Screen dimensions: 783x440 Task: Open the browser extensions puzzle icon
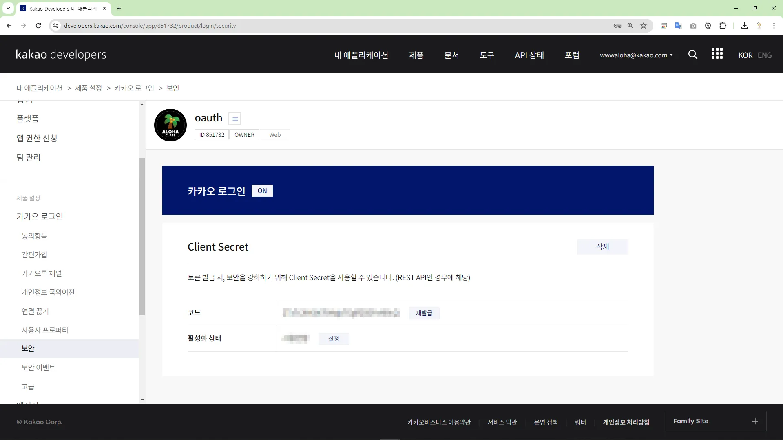(723, 26)
